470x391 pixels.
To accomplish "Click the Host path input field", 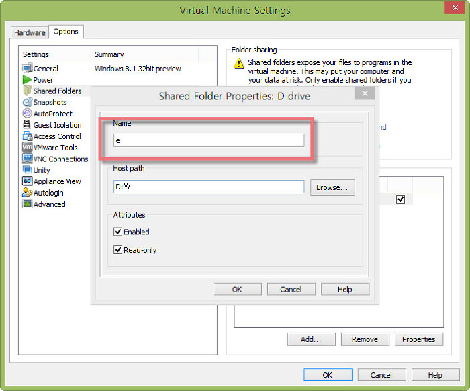I will 209,187.
